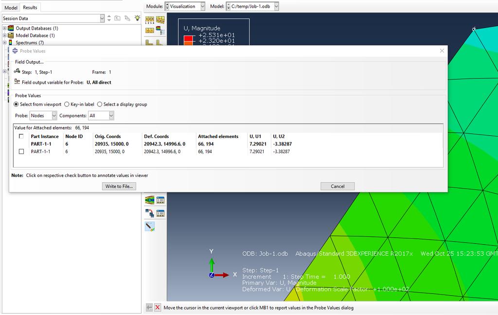Image resolution: width=498 pixels, height=315 pixels.
Task: Click the Output Databases rainbow stack icon
Action: pos(11,28)
